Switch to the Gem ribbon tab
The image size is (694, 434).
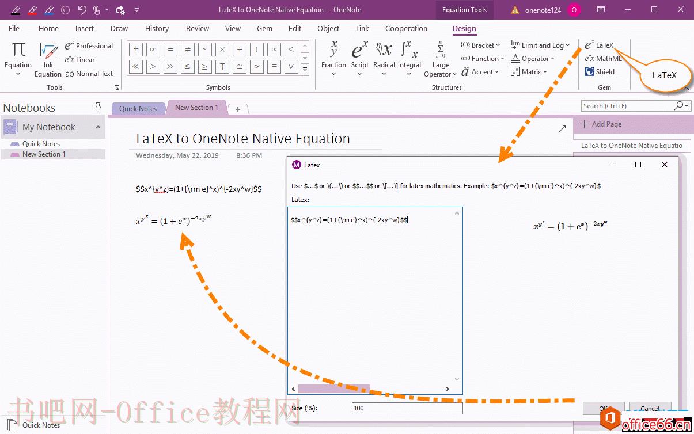(x=265, y=28)
